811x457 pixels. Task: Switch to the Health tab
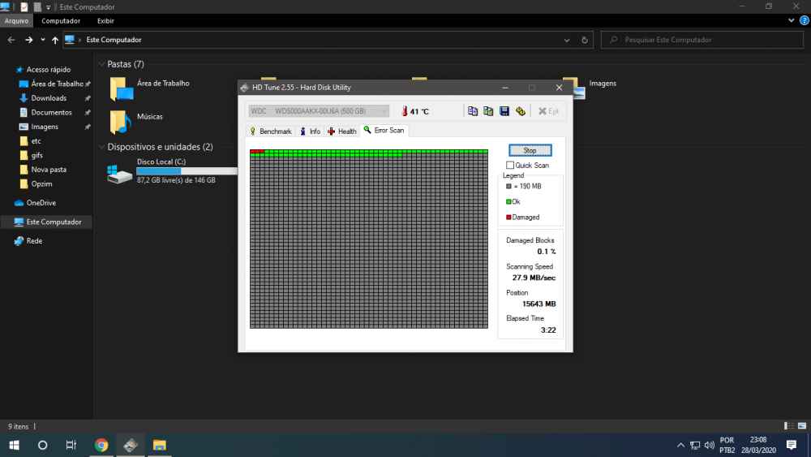[342, 131]
